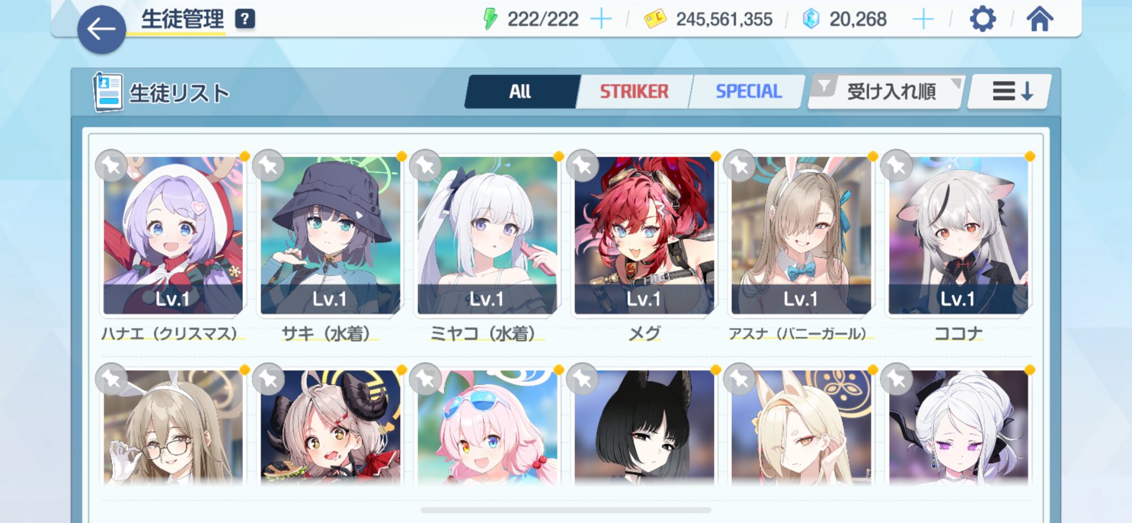
Task: Add energy using plus beside 222/222
Action: click(x=601, y=19)
